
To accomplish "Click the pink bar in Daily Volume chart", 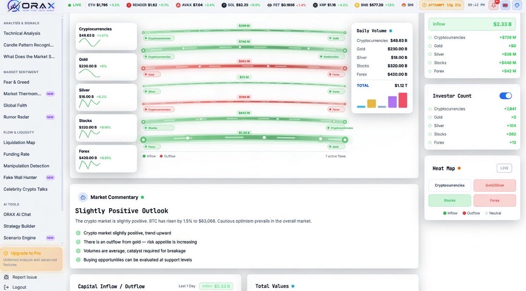I will point(403,100).
